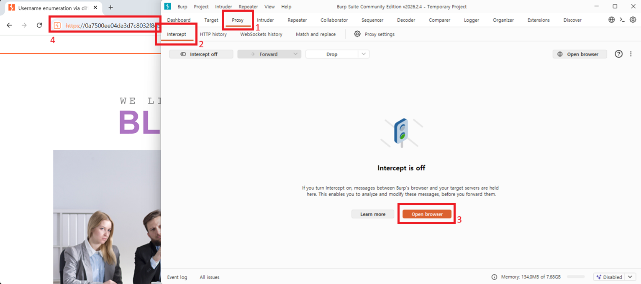Image resolution: width=641 pixels, height=284 pixels.
Task: Open the Intruder menu in menu bar
Action: tap(223, 7)
